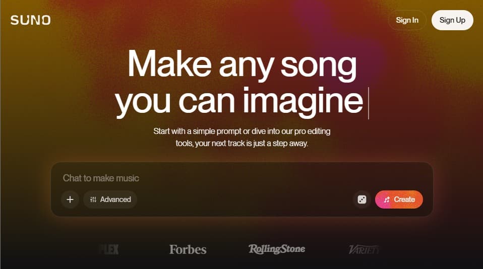Click the music note icon in Create
This screenshot has height=269, width=483.
click(387, 199)
